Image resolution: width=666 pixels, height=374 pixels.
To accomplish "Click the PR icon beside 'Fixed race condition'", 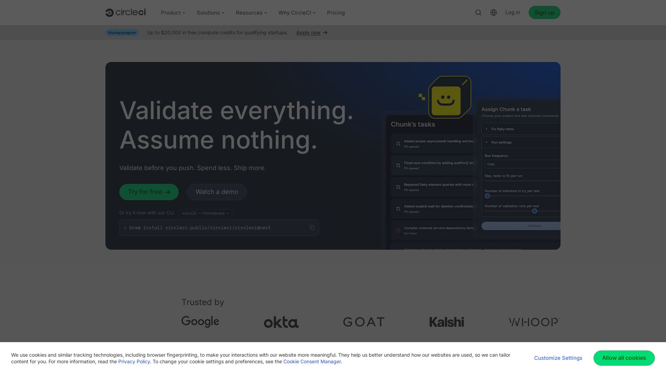I will 398,166.
